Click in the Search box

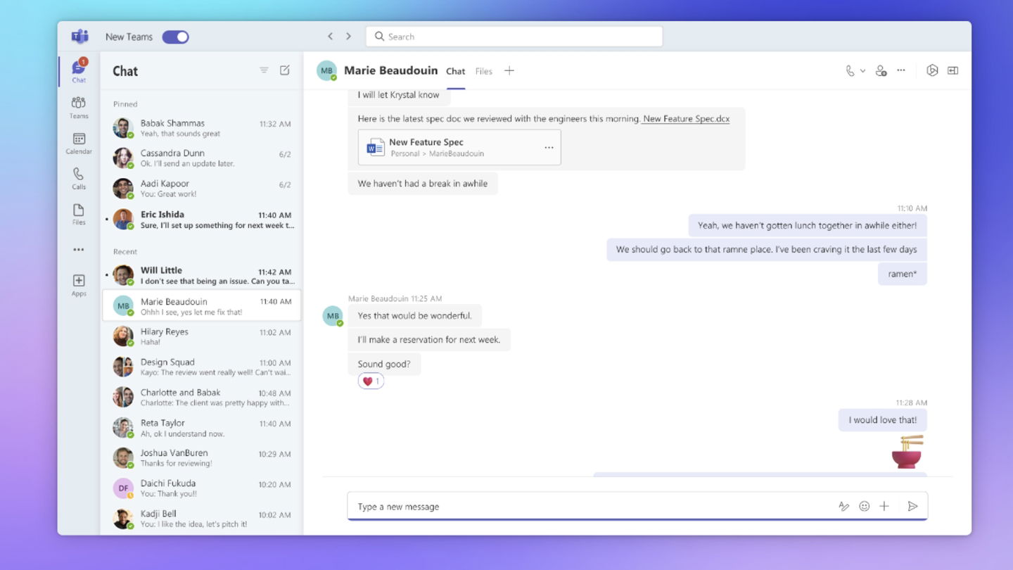(514, 37)
